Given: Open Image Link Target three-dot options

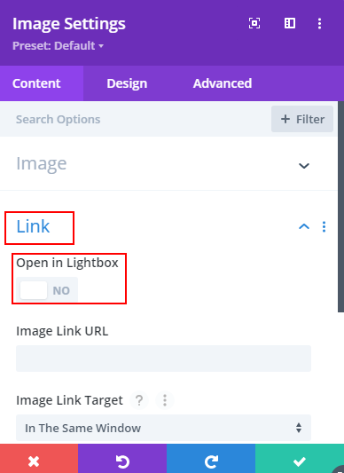Looking at the screenshot, I should tap(165, 400).
